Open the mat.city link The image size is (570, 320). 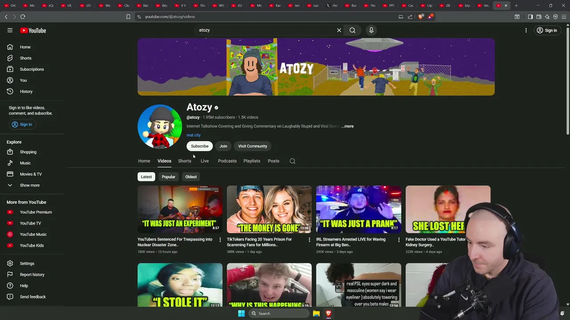point(193,135)
